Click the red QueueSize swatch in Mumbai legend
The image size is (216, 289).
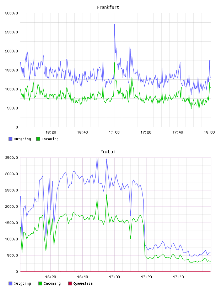click(x=70, y=283)
